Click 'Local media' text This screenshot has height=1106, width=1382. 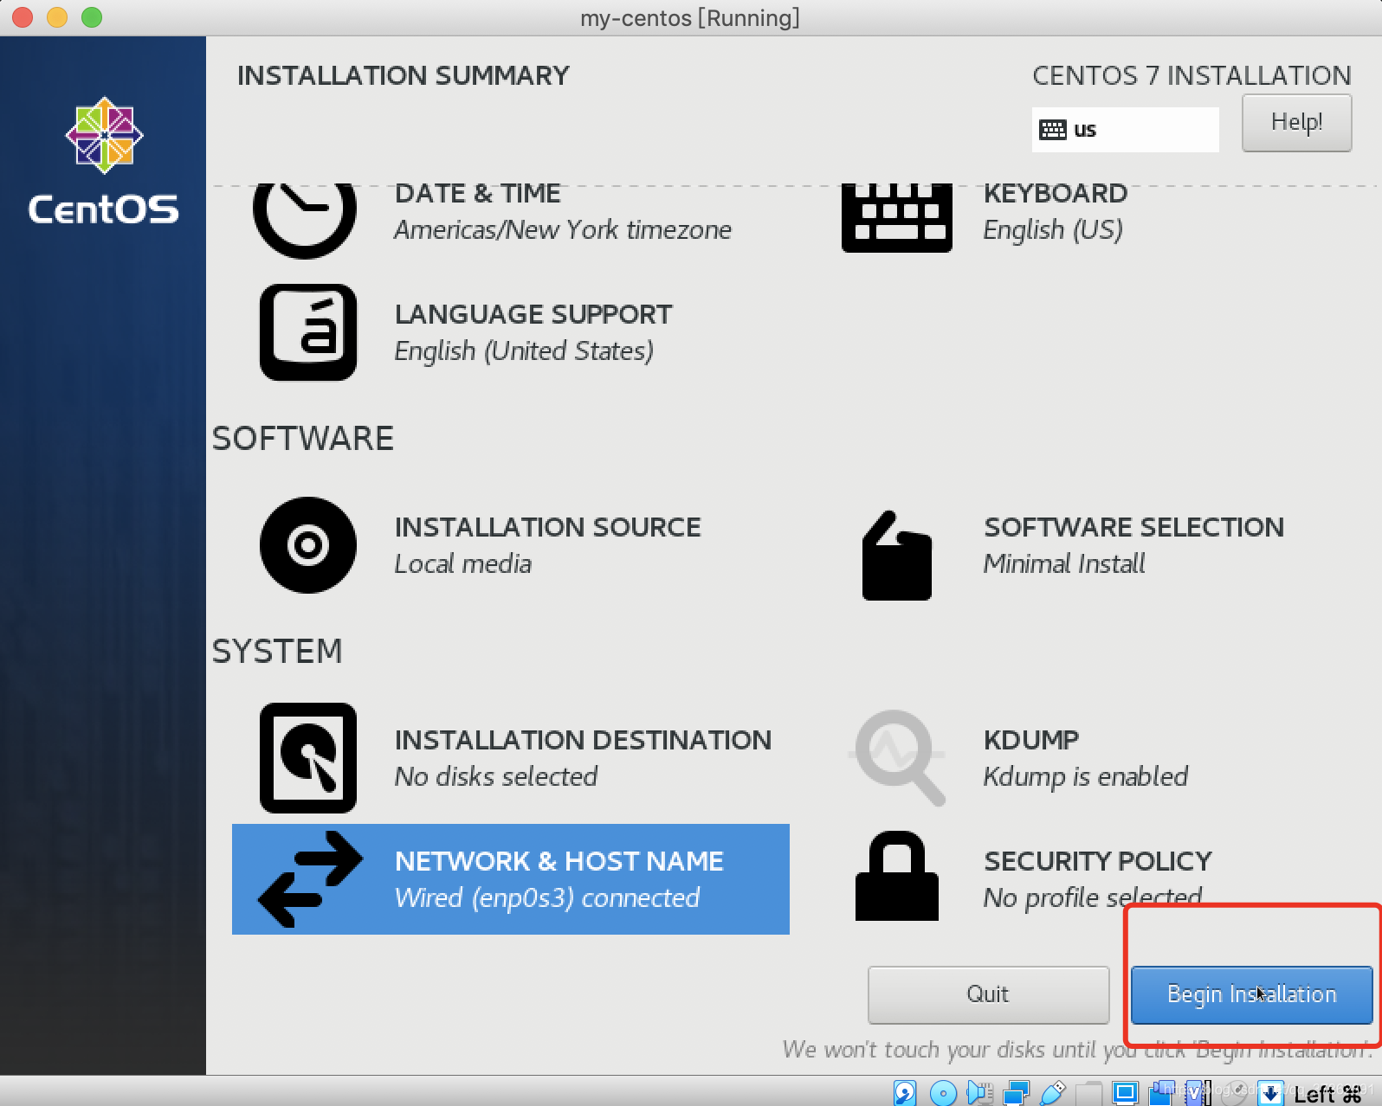click(x=463, y=564)
